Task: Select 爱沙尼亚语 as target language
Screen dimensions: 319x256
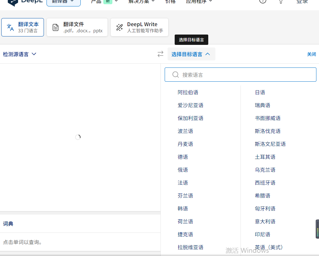Action: point(190,105)
